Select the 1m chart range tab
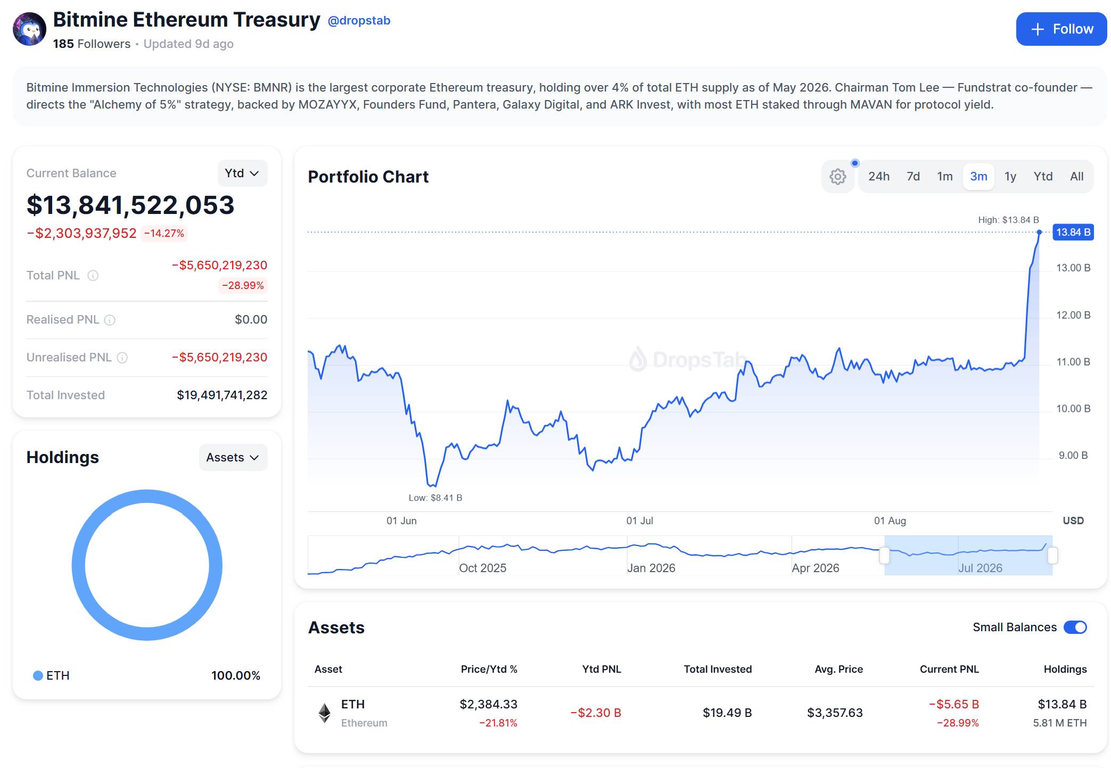 945,177
